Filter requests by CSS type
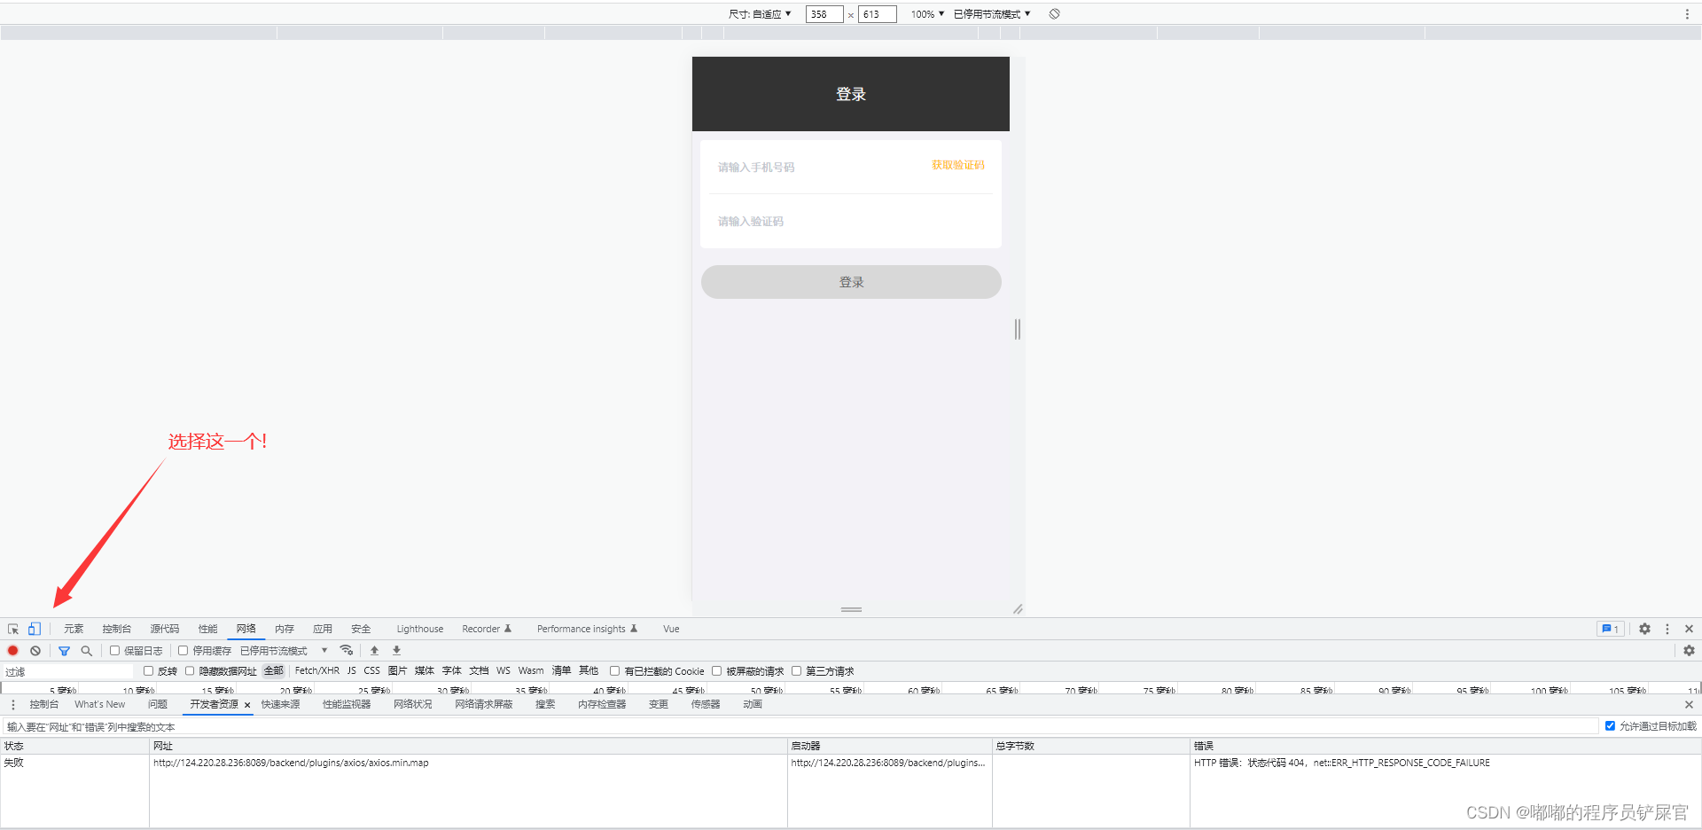1702x830 pixels. pyautogui.click(x=371, y=670)
